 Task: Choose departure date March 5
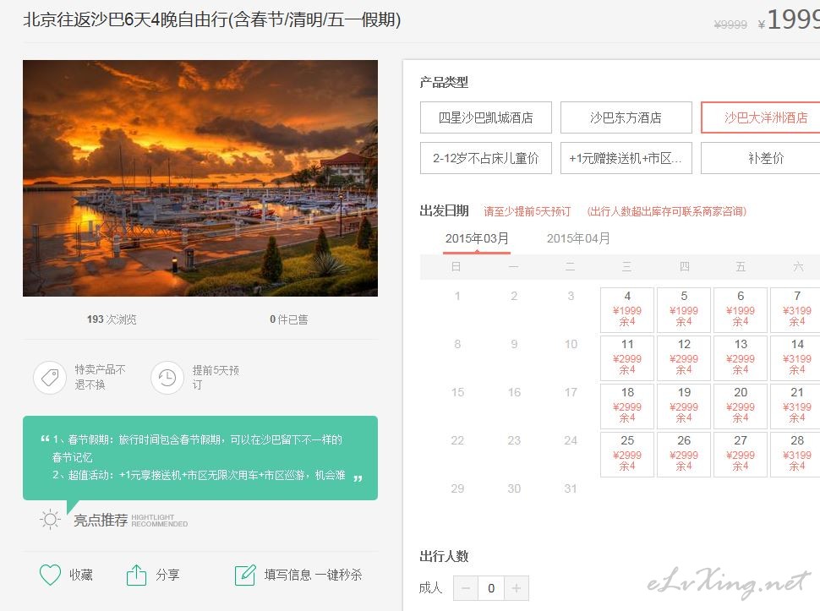pos(684,310)
